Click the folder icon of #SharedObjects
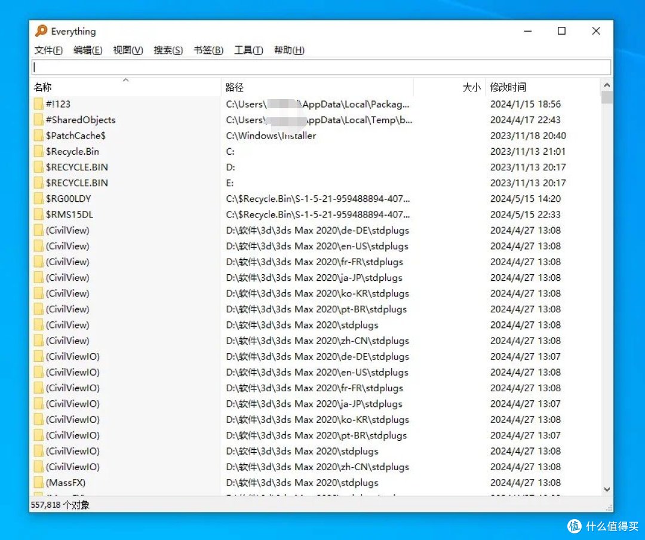645x540 pixels. pyautogui.click(x=38, y=120)
